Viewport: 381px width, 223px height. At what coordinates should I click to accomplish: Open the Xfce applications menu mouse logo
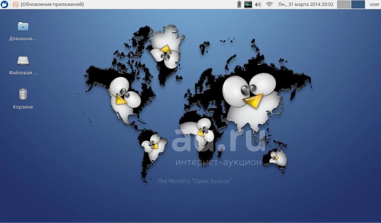click(x=4, y=4)
